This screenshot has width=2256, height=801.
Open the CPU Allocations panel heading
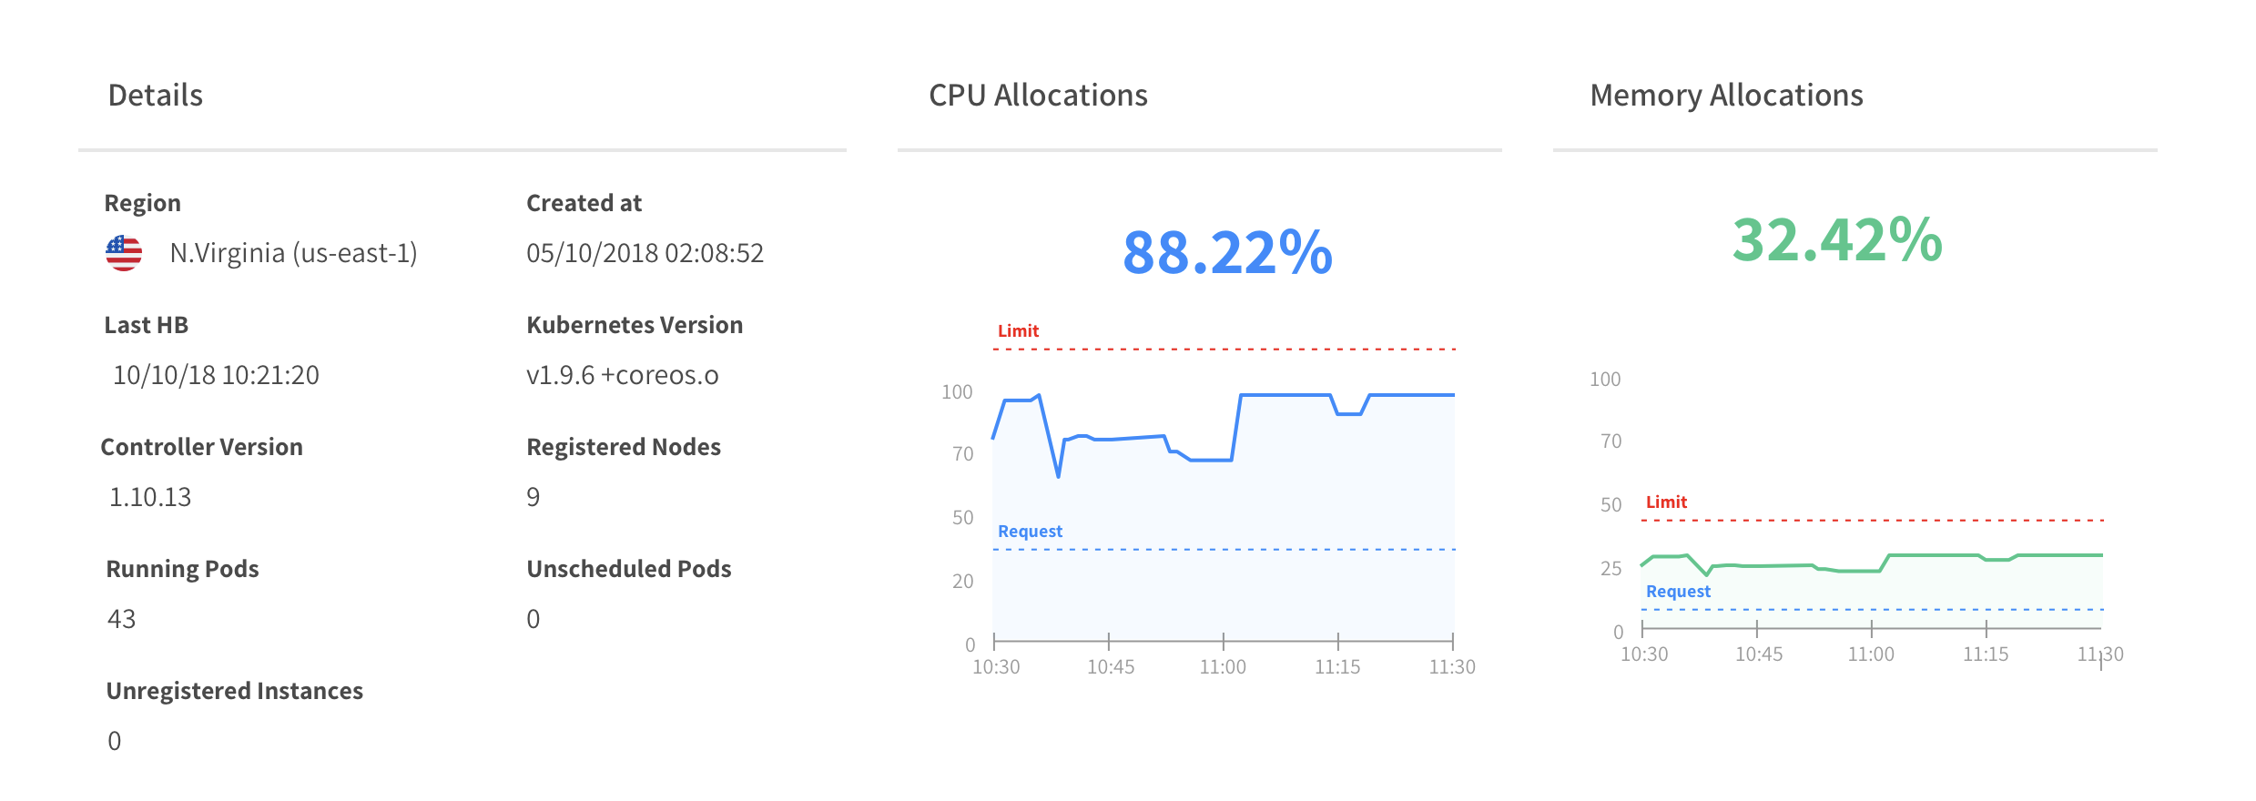coord(1038,96)
